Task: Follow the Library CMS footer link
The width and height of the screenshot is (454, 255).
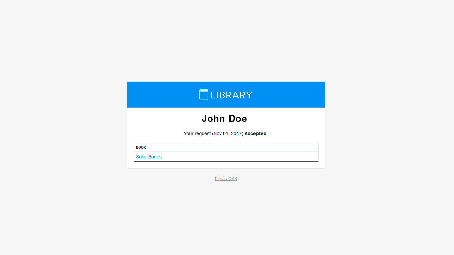Action: click(x=226, y=179)
